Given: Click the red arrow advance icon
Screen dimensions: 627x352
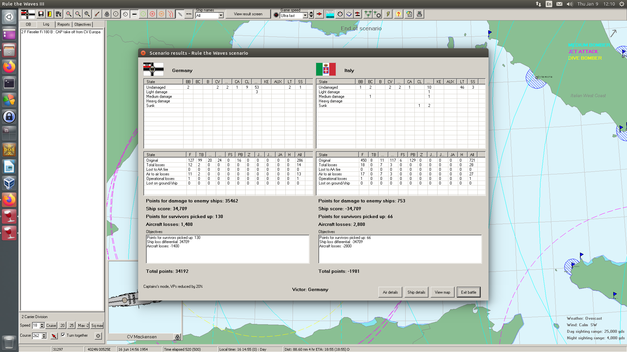Looking at the screenshot, I should point(319,14).
